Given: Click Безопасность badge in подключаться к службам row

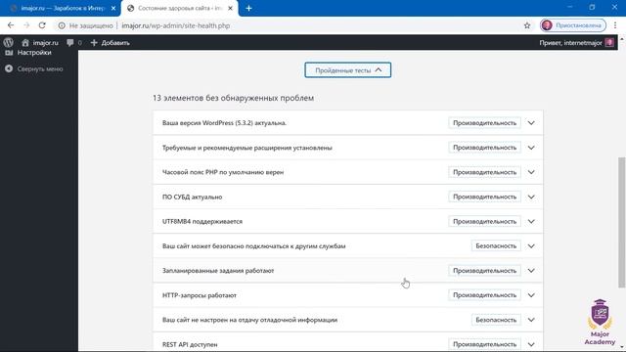Looking at the screenshot, I should (x=496, y=246).
